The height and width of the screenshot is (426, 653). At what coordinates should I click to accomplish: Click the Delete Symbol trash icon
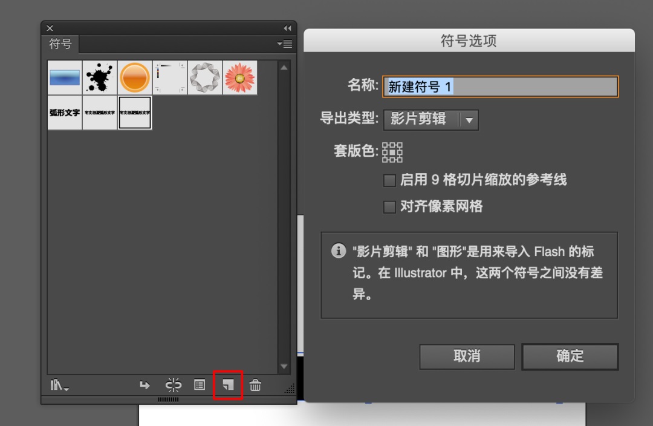tap(256, 385)
